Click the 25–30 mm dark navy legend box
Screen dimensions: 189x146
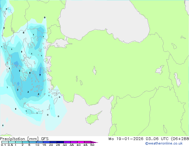click(60, 142)
